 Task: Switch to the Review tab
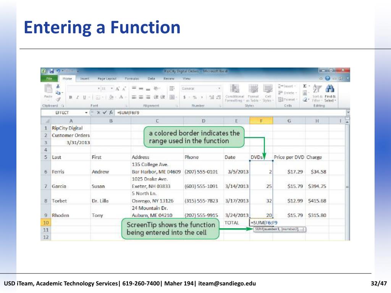[169, 79]
